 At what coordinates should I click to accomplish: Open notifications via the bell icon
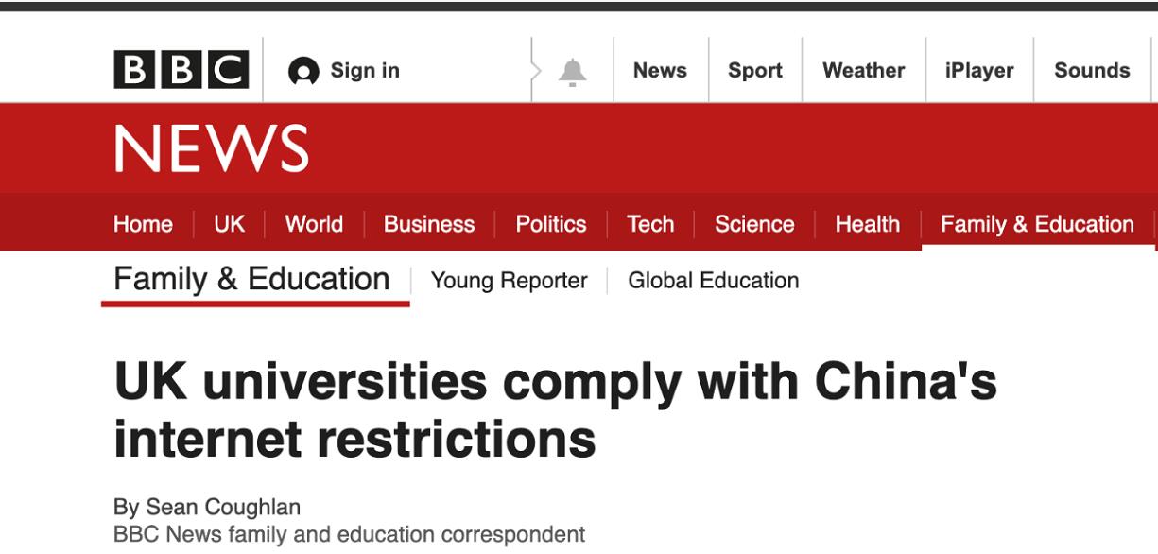pos(572,72)
